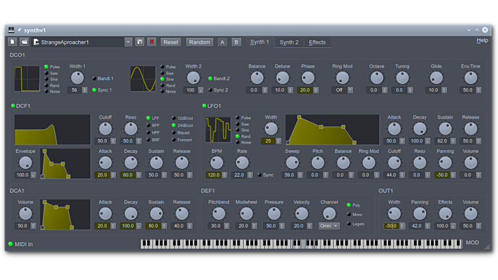Click the Open preset folder icon

(x=24, y=42)
